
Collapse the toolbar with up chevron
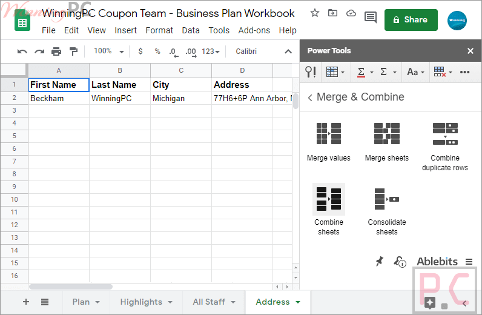[x=288, y=51]
